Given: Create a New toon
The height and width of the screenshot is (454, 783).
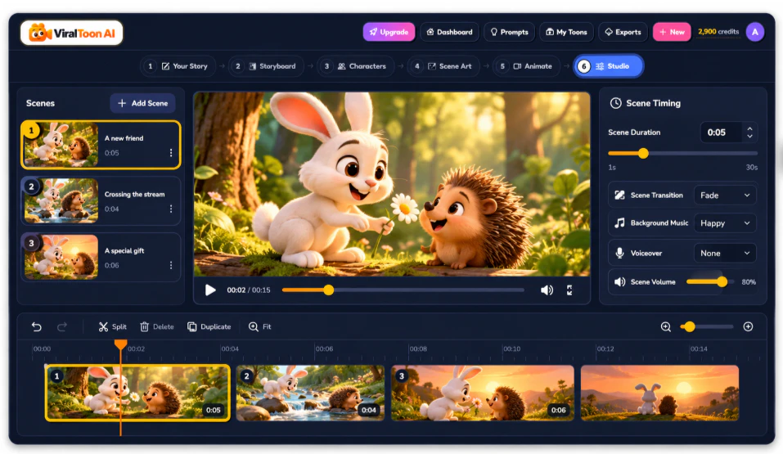Looking at the screenshot, I should click(x=672, y=32).
